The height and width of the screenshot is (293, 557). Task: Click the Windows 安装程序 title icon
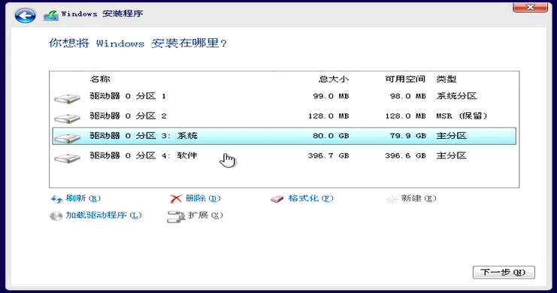click(x=51, y=15)
